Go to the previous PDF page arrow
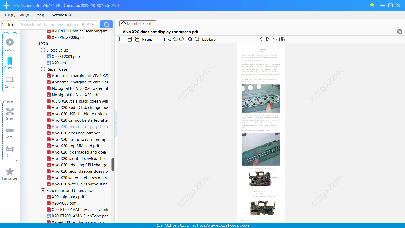The height and width of the screenshot is (228, 405). 175,39
